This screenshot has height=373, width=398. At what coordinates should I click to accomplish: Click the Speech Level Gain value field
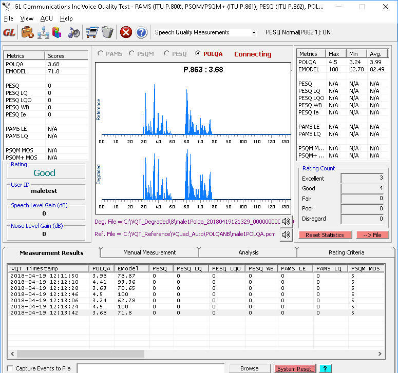(46, 213)
